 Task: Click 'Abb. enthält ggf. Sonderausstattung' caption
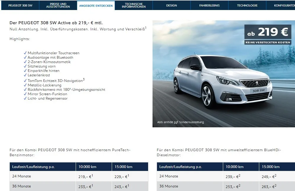[x=180, y=122]
